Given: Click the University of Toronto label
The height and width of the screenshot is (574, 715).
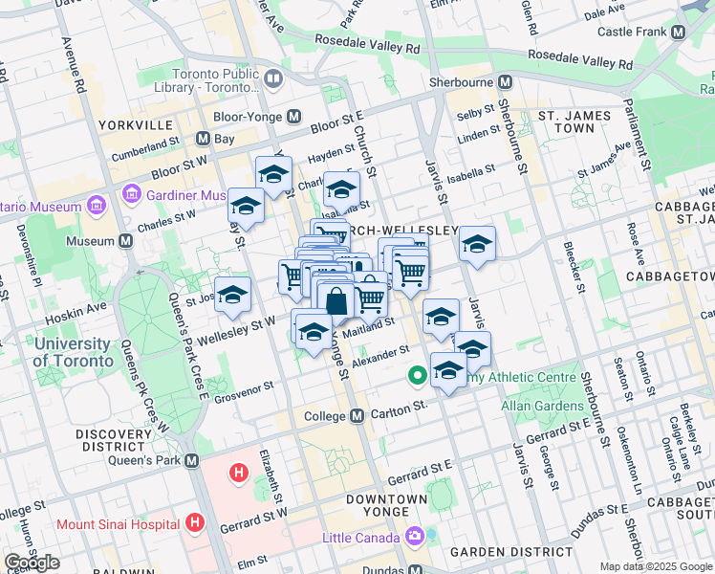Looking at the screenshot, I should 73,352.
